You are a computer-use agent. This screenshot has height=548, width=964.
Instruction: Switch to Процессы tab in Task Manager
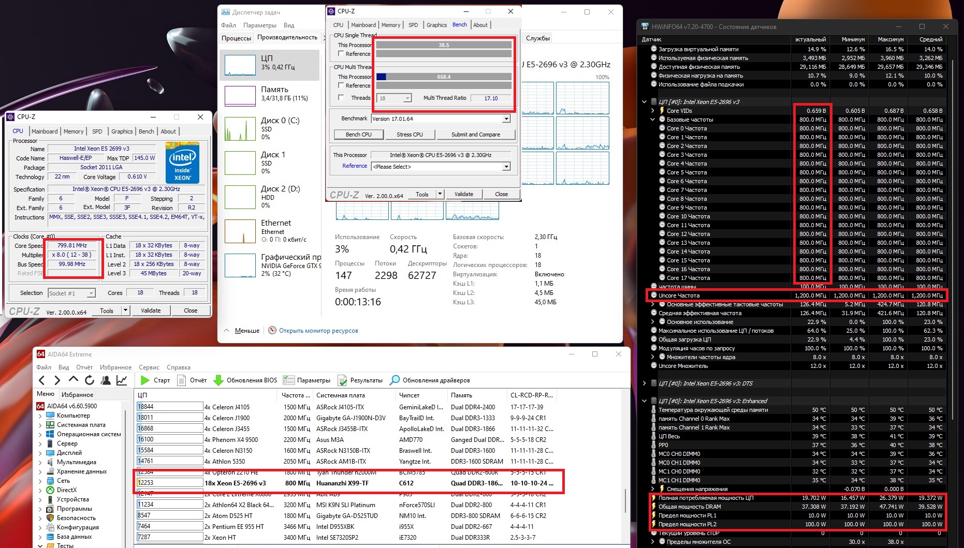(236, 38)
